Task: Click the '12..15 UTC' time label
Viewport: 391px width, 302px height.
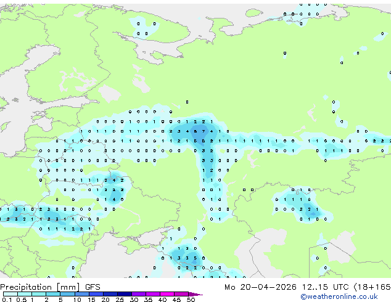Action: 325,287
